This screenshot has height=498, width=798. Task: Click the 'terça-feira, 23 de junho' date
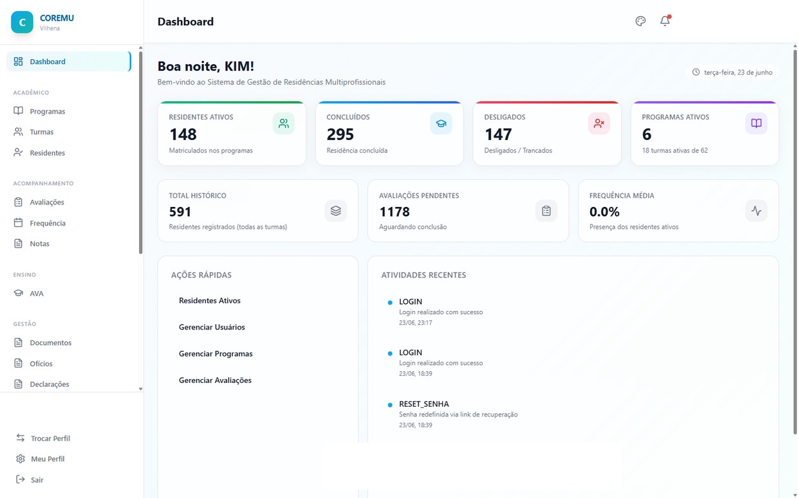[738, 73]
